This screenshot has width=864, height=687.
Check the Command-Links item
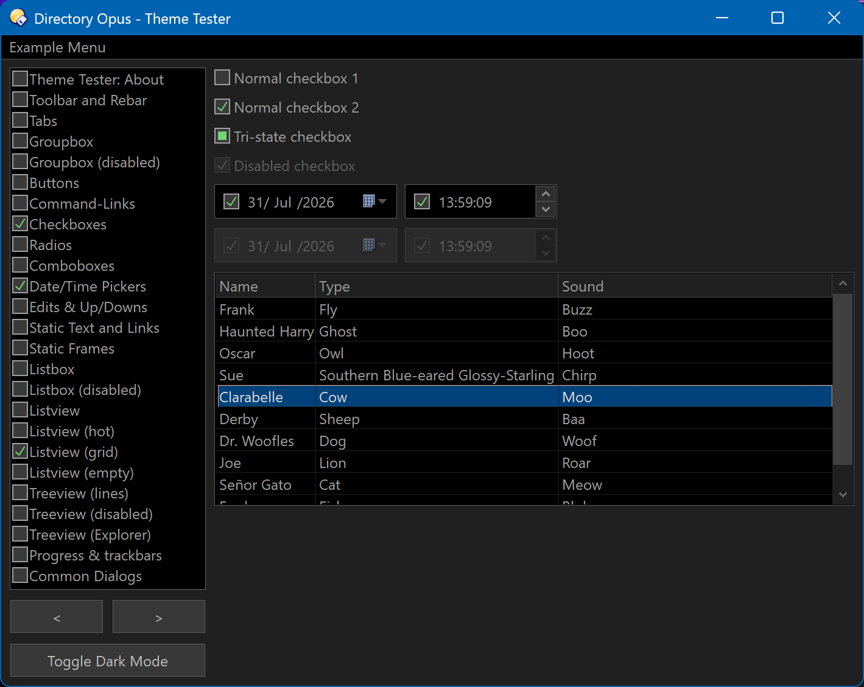[x=20, y=203]
